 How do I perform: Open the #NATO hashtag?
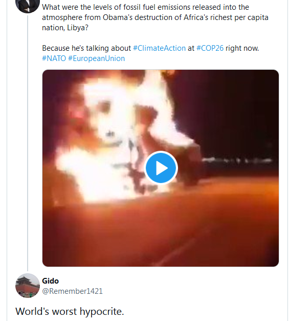point(54,58)
